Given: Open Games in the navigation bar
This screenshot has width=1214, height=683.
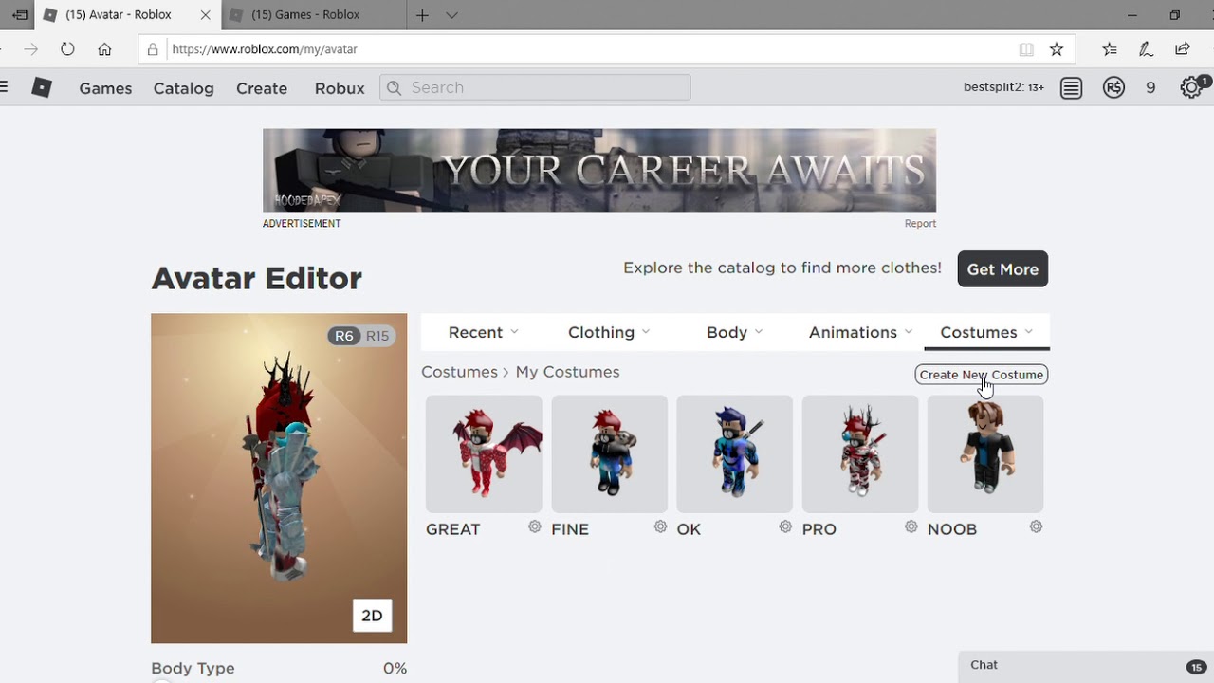Looking at the screenshot, I should [105, 88].
